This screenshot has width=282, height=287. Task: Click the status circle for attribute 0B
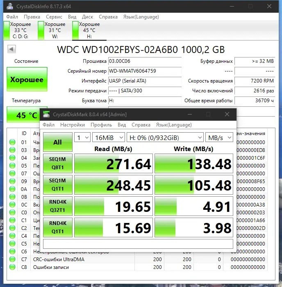point(12,197)
